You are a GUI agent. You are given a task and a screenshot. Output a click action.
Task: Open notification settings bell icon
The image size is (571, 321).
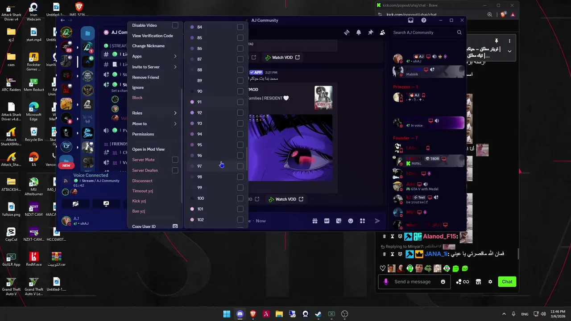359,32
